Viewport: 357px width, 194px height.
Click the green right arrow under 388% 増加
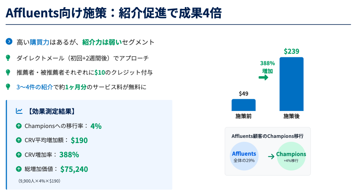point(263,77)
